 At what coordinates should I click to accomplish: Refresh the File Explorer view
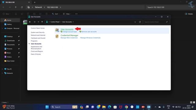[22, 7]
